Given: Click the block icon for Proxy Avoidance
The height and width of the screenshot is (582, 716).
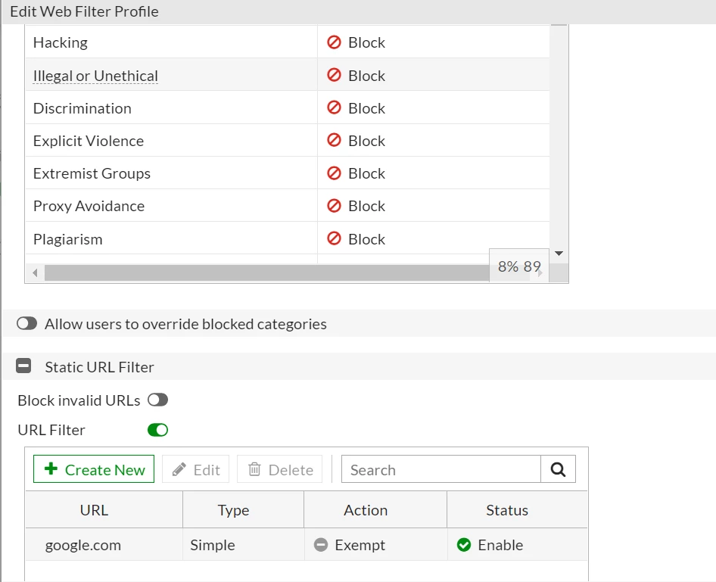Looking at the screenshot, I should 334,205.
